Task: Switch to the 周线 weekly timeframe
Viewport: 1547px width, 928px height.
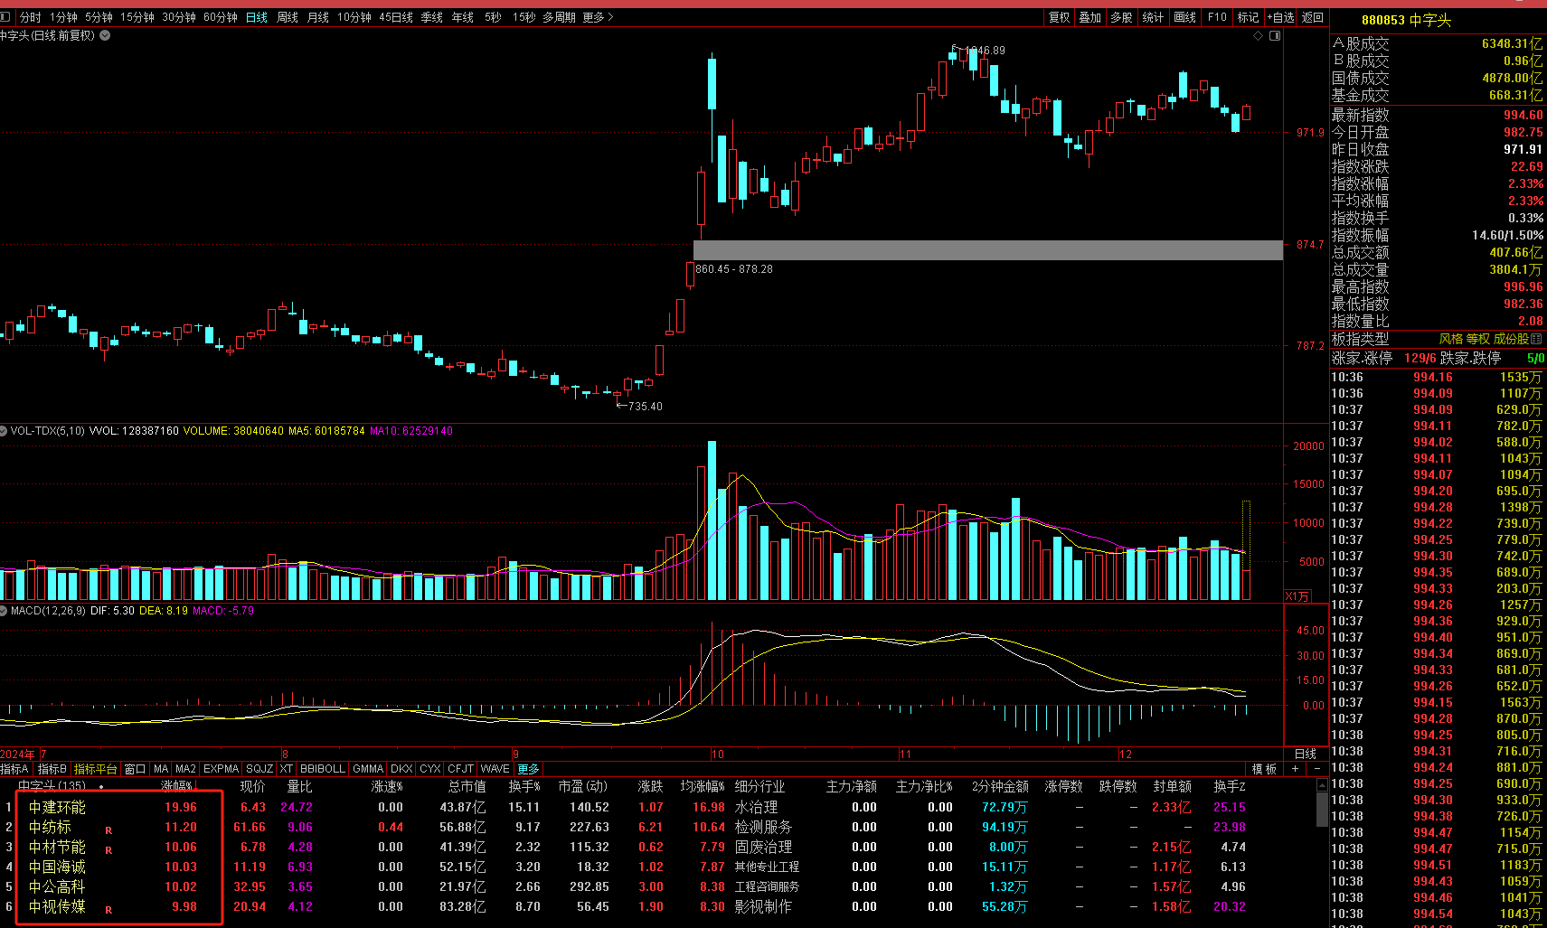Action: tap(288, 17)
